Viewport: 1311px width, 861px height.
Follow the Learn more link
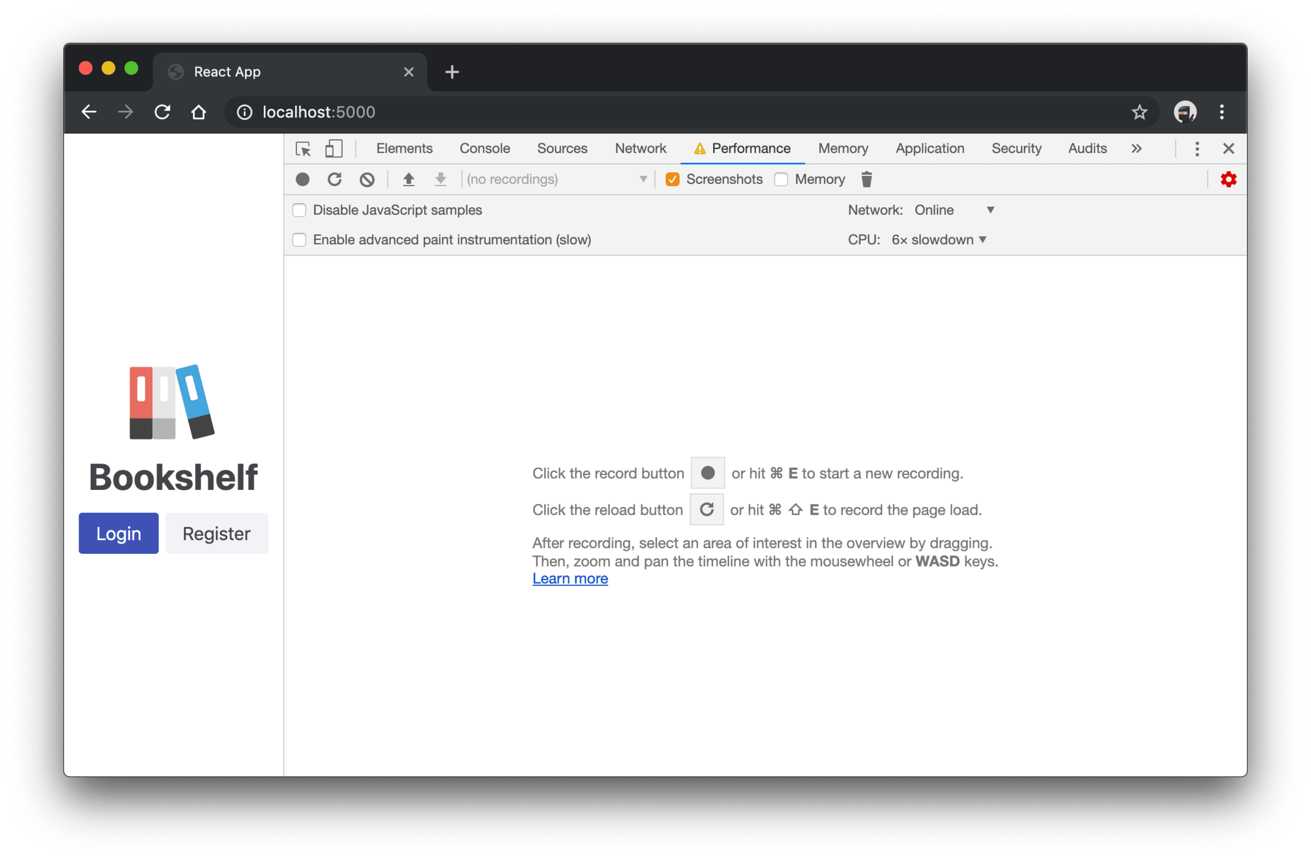570,579
